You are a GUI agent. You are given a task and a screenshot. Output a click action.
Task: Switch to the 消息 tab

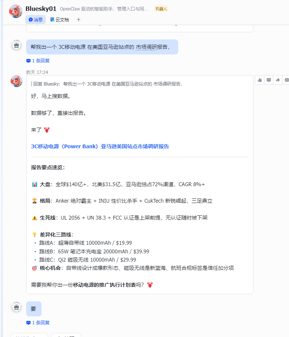36,20
